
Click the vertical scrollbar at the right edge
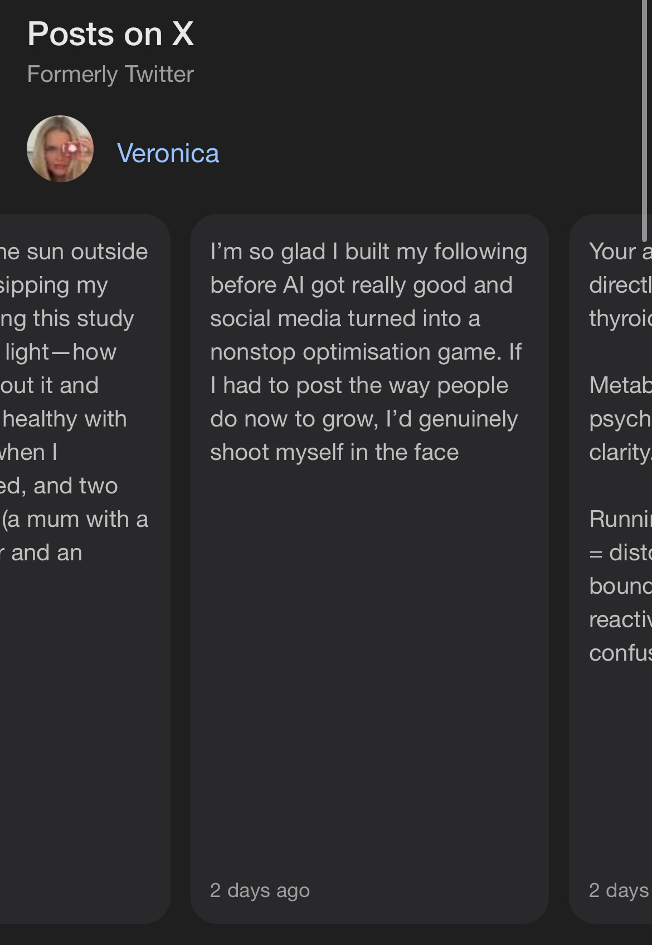645,120
